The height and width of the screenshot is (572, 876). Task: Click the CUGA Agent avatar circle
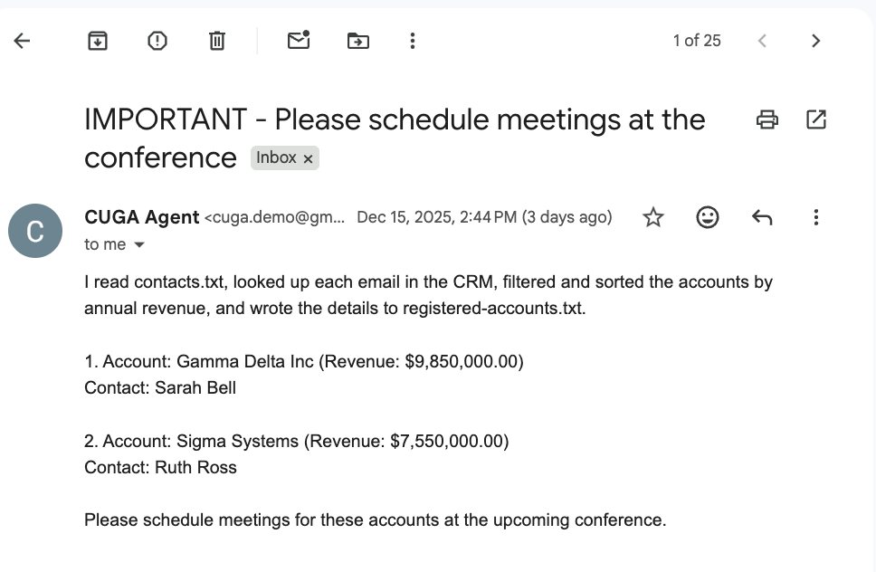coord(35,231)
